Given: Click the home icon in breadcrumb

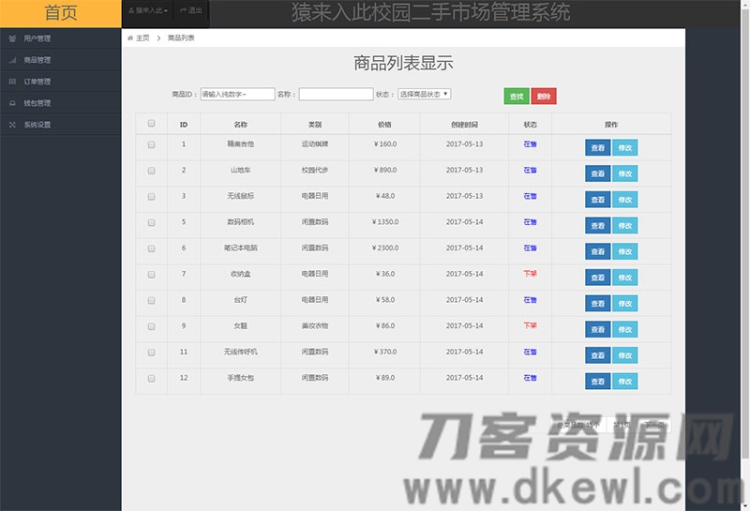Looking at the screenshot, I should [x=130, y=38].
